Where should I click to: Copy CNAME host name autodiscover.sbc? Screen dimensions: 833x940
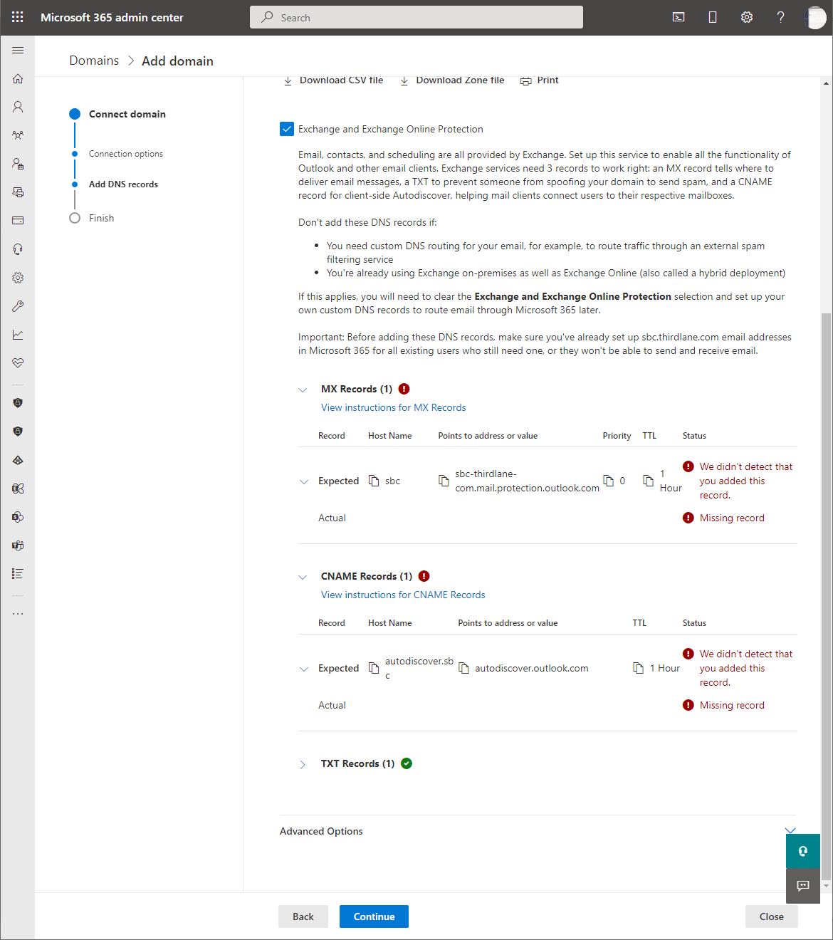(x=374, y=668)
